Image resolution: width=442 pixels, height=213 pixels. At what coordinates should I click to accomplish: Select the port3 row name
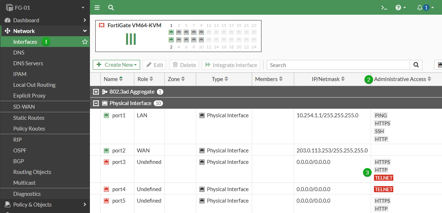pos(119,162)
